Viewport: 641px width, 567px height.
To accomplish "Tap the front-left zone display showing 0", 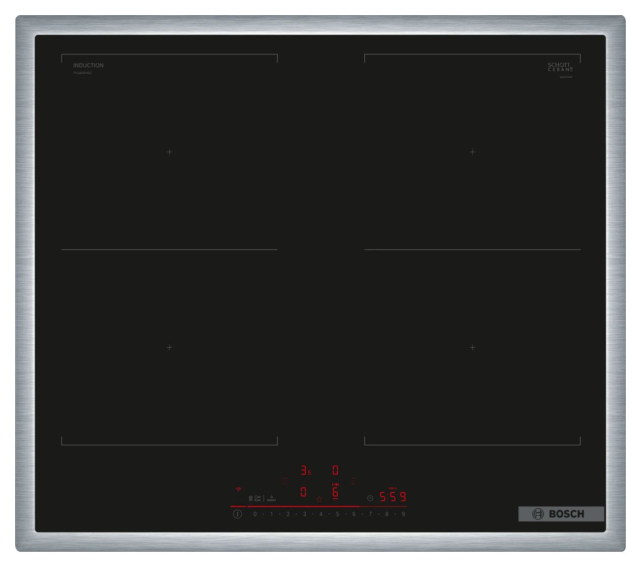I will (x=303, y=492).
